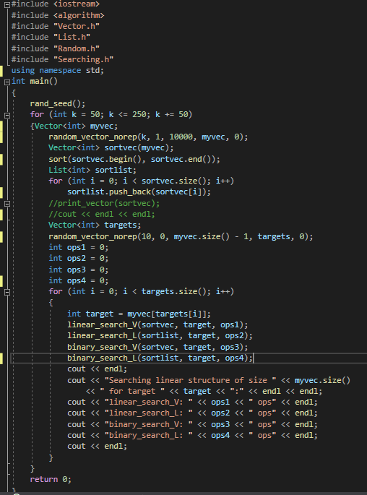Click the return 0 statement
367x495 pixels.
click(x=51, y=479)
